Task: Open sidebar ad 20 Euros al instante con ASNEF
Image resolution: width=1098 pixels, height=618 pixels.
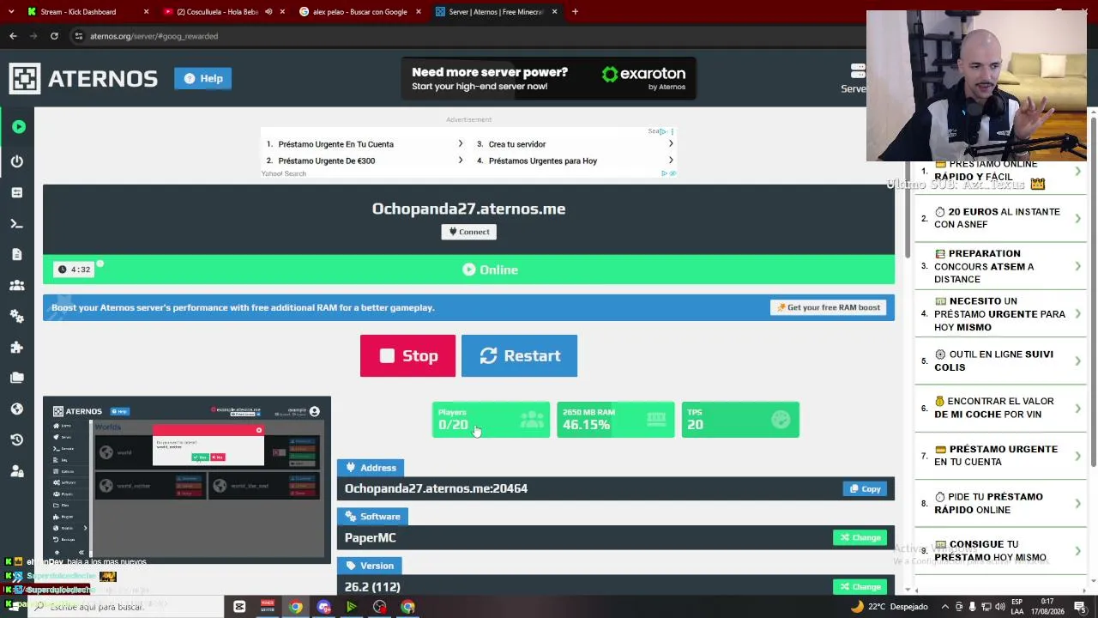Action: click(x=1000, y=218)
